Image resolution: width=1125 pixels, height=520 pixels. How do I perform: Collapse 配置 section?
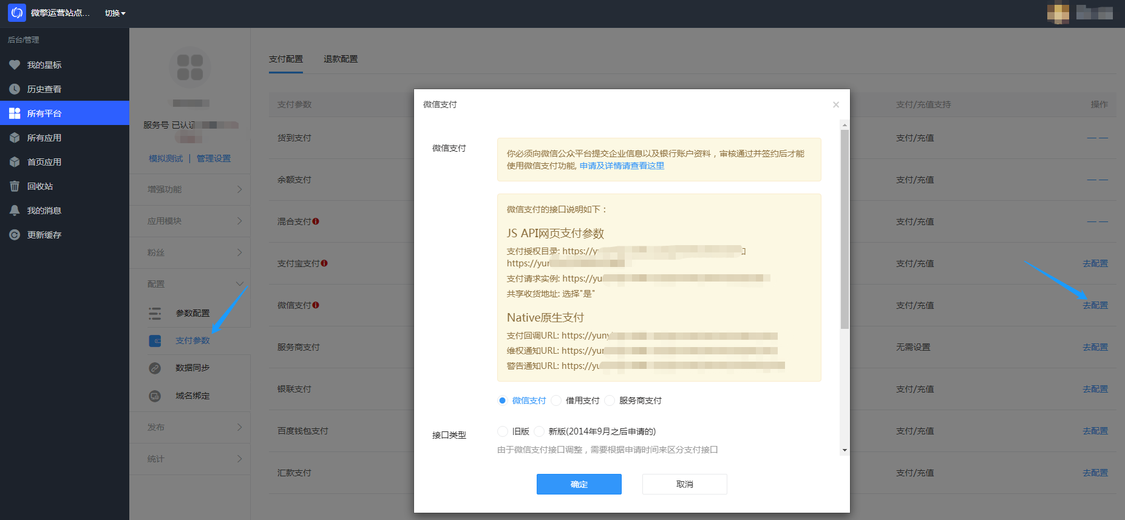[x=190, y=284]
